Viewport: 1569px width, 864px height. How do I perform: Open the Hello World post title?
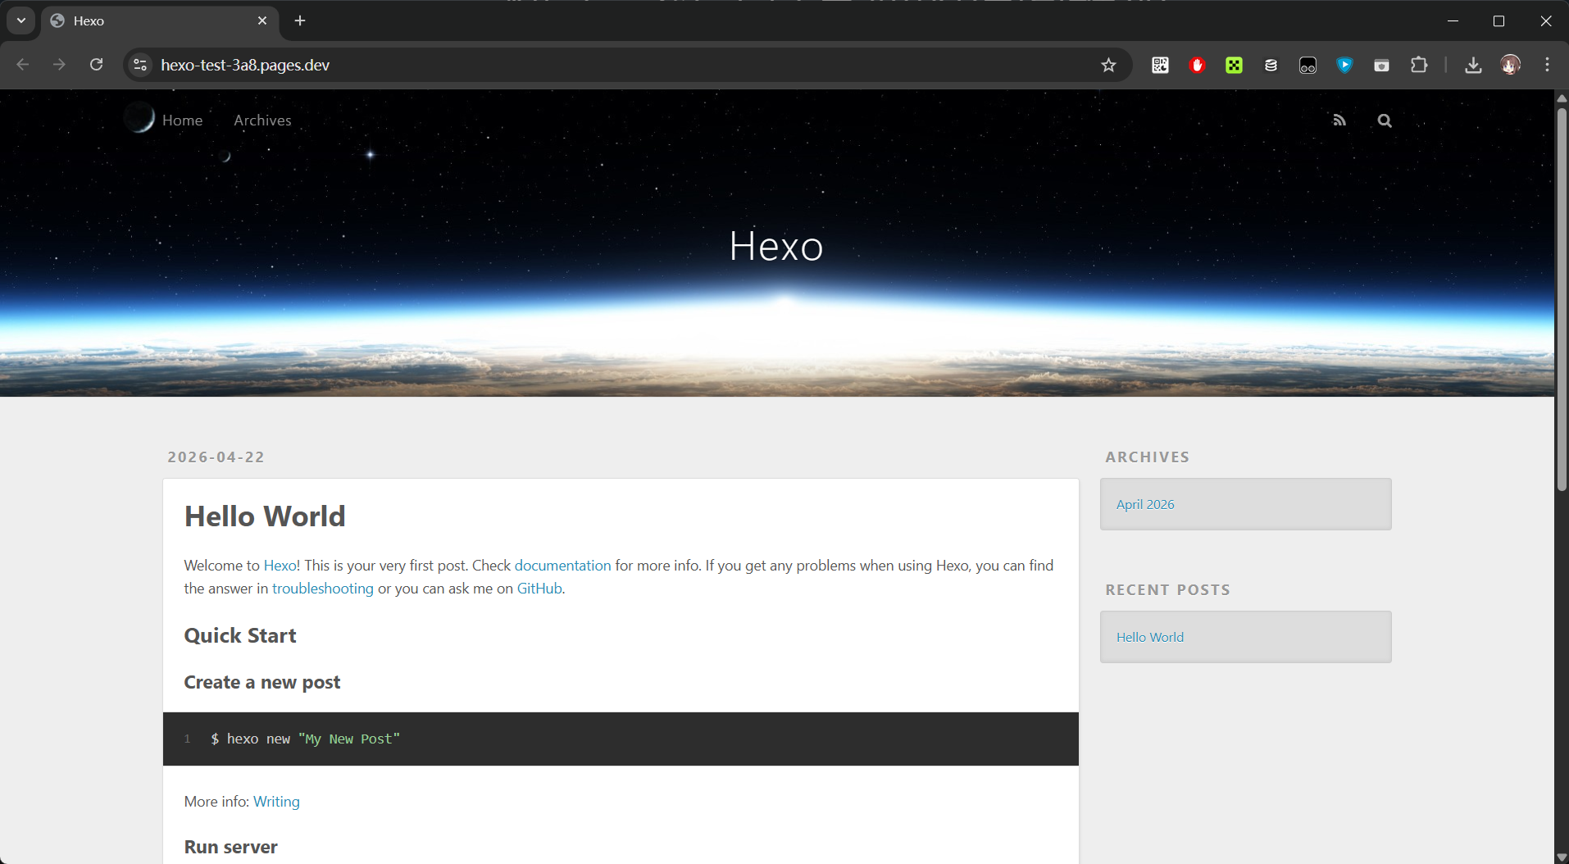265,516
